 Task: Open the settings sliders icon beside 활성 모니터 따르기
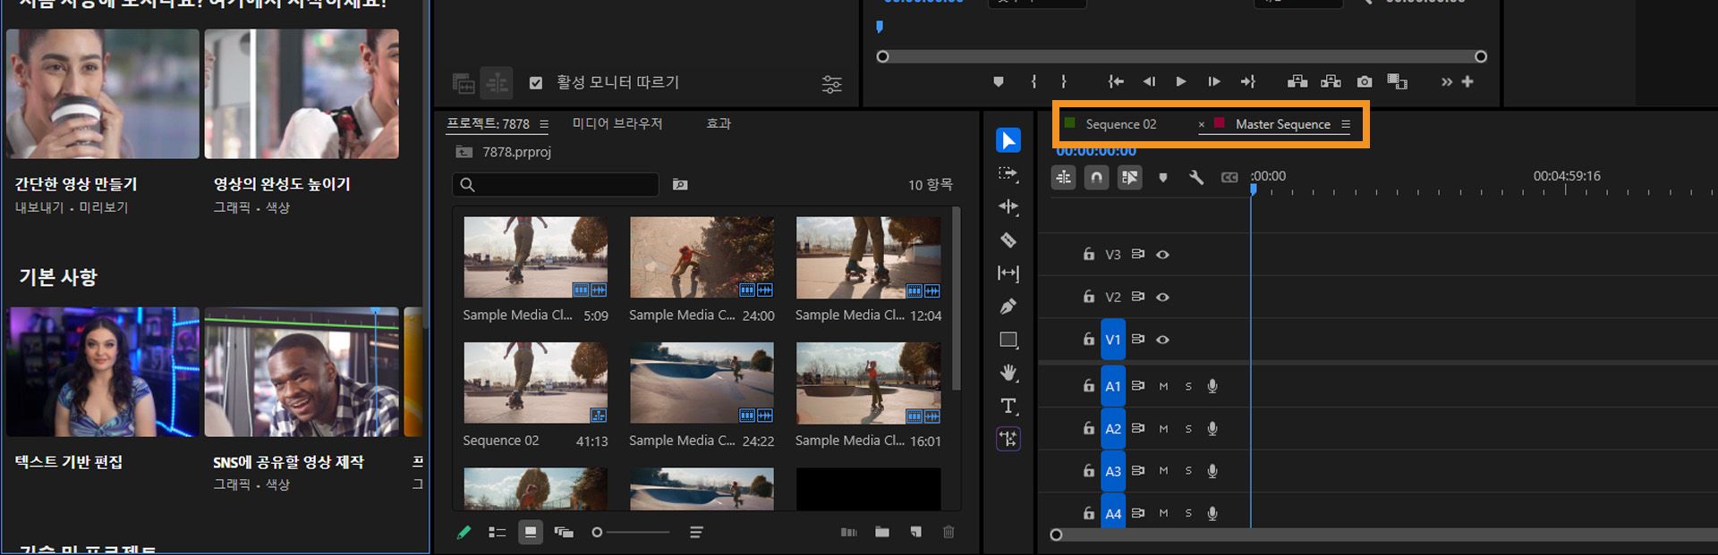pyautogui.click(x=832, y=84)
